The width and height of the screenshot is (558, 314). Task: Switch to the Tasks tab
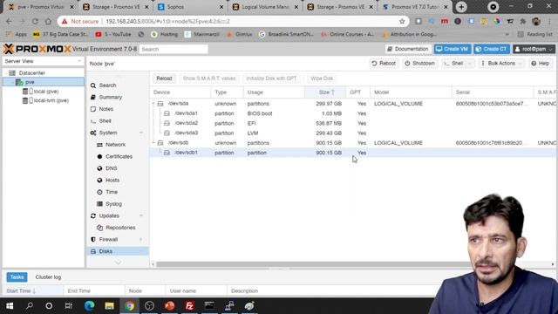[17, 277]
